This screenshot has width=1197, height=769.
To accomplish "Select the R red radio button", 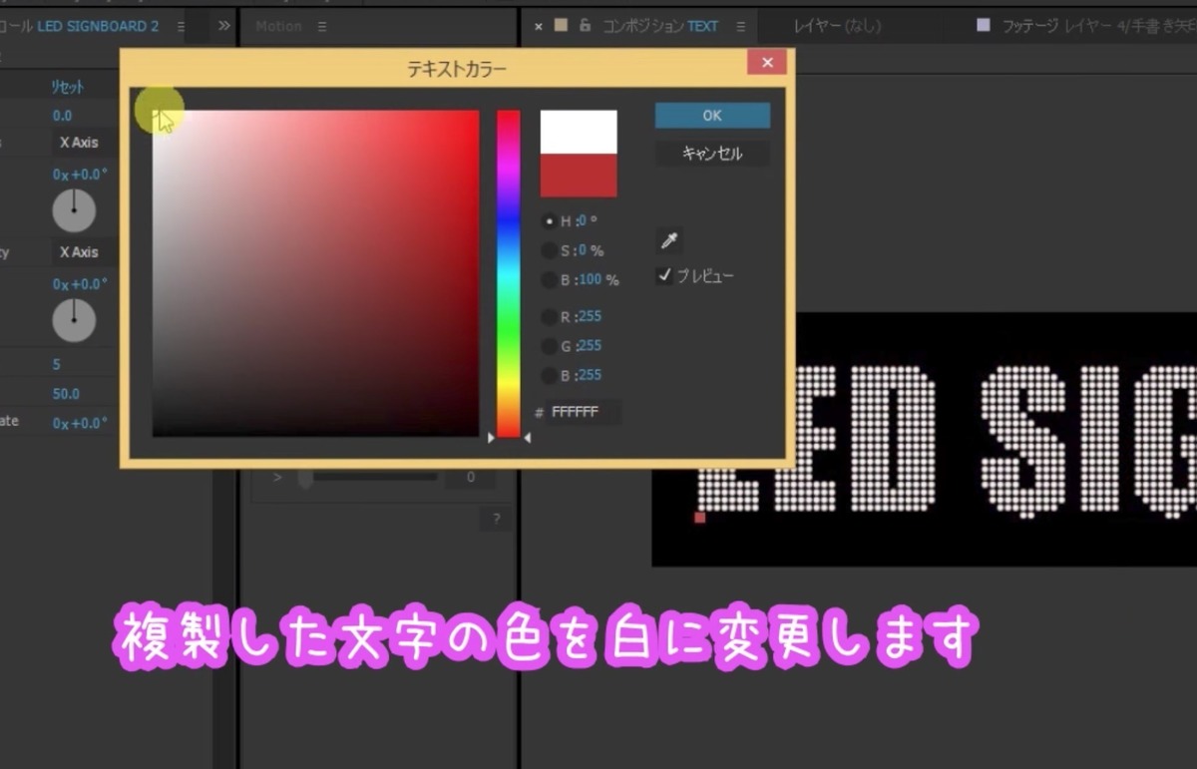I will point(550,316).
